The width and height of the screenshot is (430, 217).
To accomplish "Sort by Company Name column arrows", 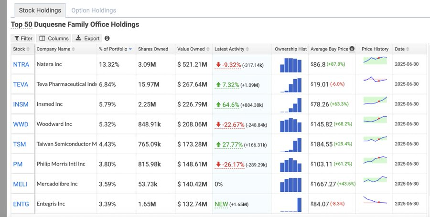I will pos(73,49).
